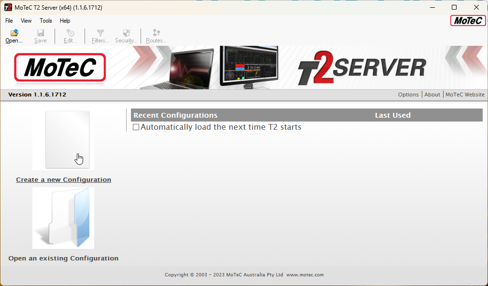
Task: Click Open an existing Configuration link
Action: tap(63, 259)
